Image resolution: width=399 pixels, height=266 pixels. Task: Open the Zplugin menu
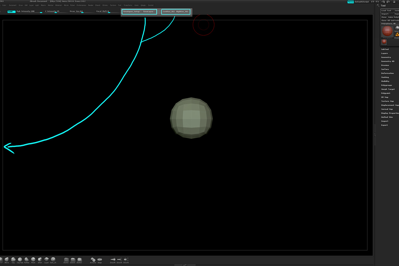pyautogui.click(x=143, y=5)
